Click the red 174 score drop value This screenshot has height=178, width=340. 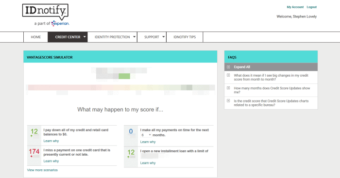click(x=34, y=151)
